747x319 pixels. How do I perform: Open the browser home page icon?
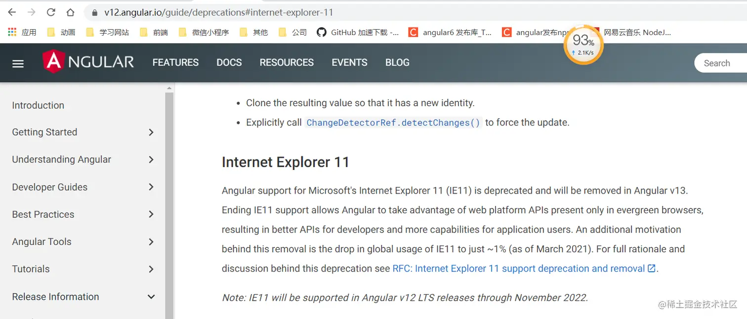pos(70,12)
